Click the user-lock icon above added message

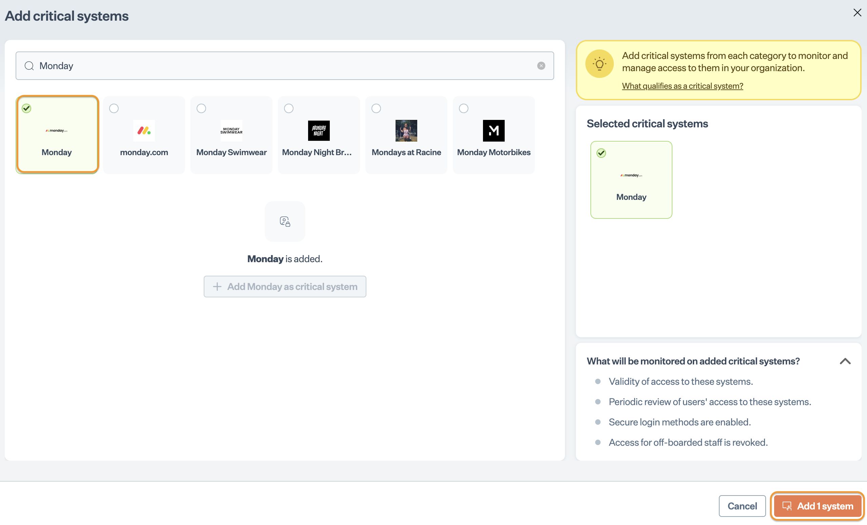pyautogui.click(x=285, y=221)
